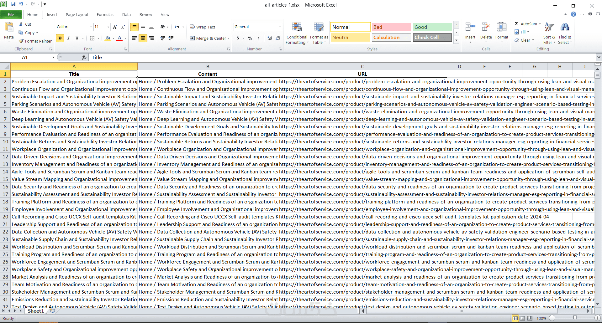The height and width of the screenshot is (323, 602).
Task: Click the Font Color letter icon
Action: coord(119,38)
